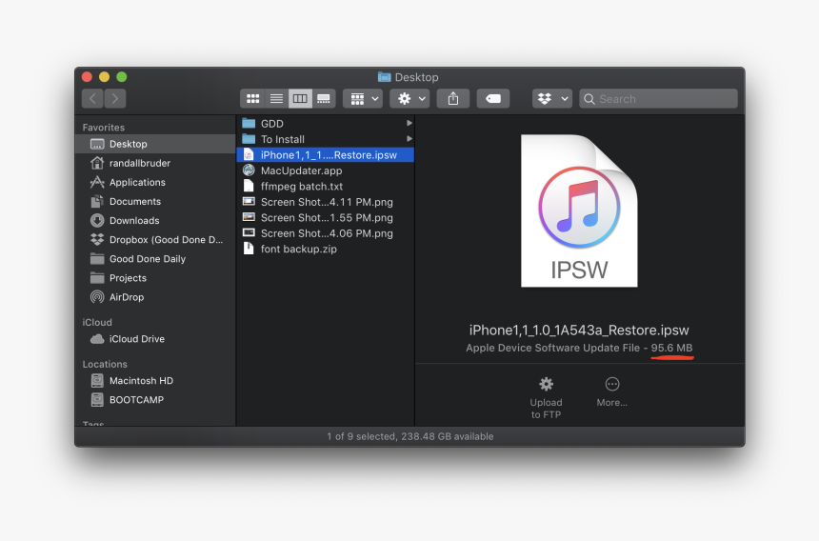The height and width of the screenshot is (541, 819).
Task: Switch to icon view
Action: [252, 99]
